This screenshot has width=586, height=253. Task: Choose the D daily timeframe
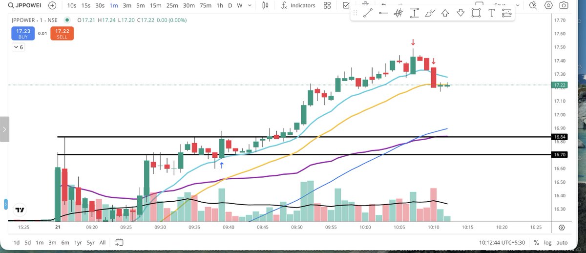[230, 5]
